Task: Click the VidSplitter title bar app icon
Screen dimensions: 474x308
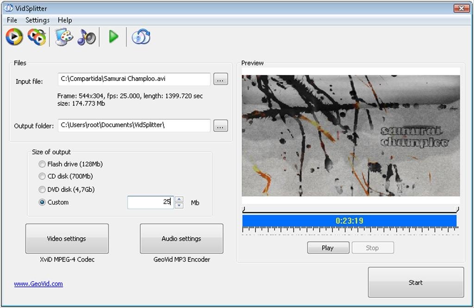Action: coord(8,8)
